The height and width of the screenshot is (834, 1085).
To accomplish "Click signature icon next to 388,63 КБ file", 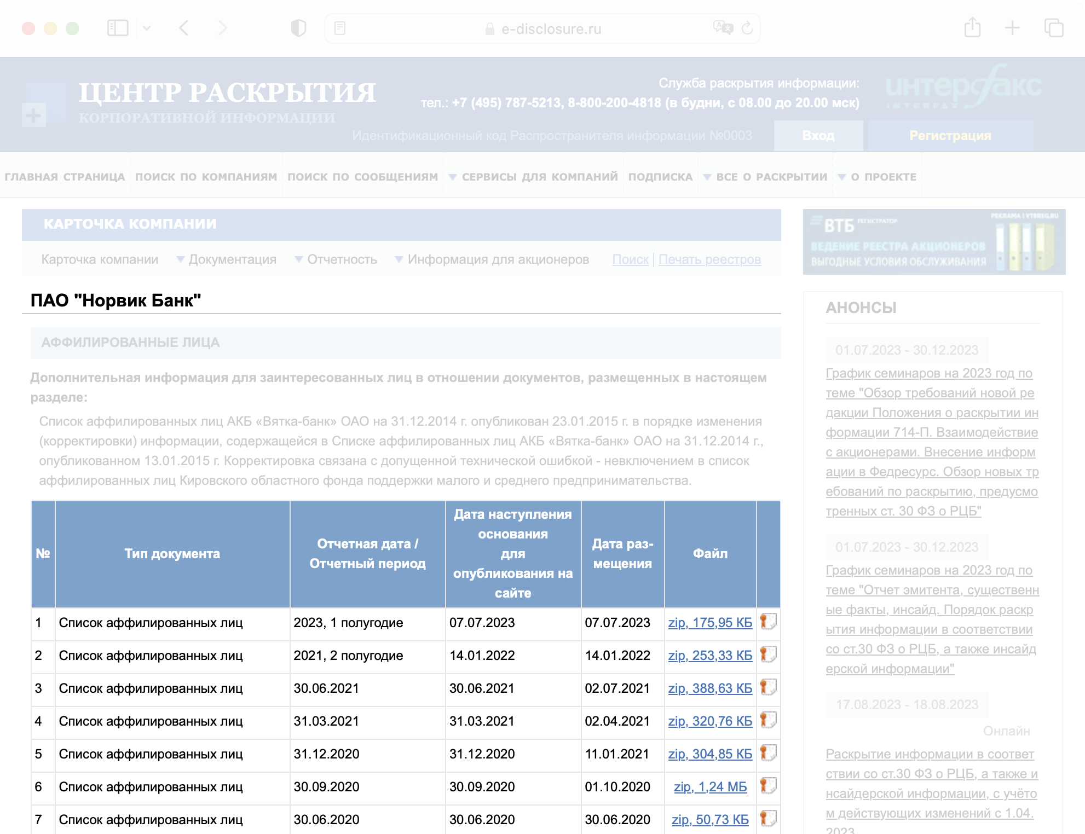I will [768, 687].
